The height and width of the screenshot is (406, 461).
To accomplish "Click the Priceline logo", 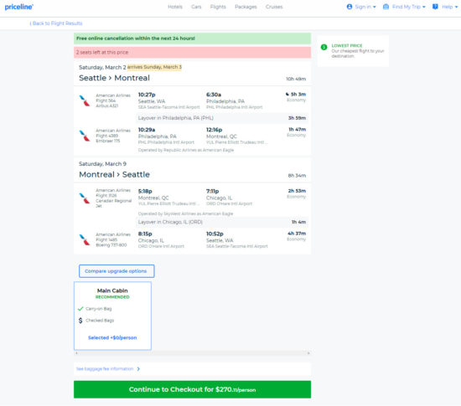I will point(19,7).
